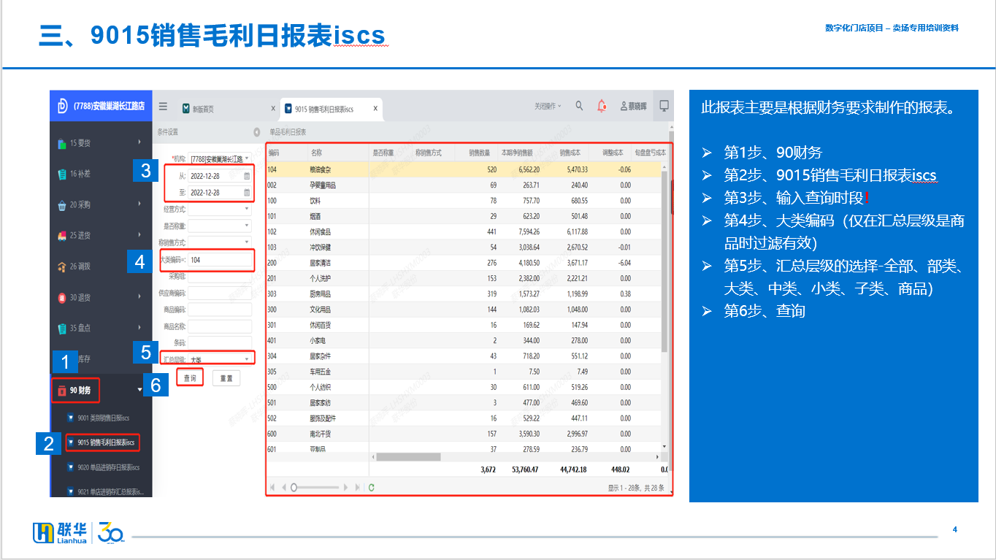This screenshot has height=560, width=996.
Task: Click the 25 进货 truck icon
Action: pos(62,236)
